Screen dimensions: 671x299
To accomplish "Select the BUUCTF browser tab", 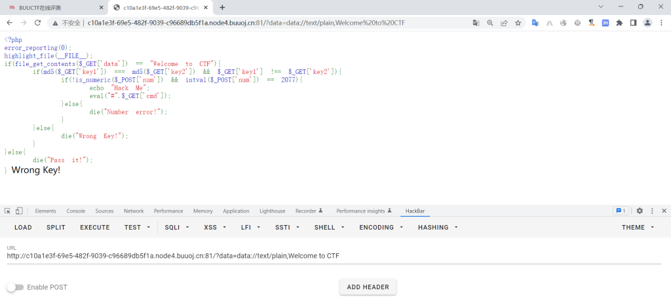I will tap(52, 7).
